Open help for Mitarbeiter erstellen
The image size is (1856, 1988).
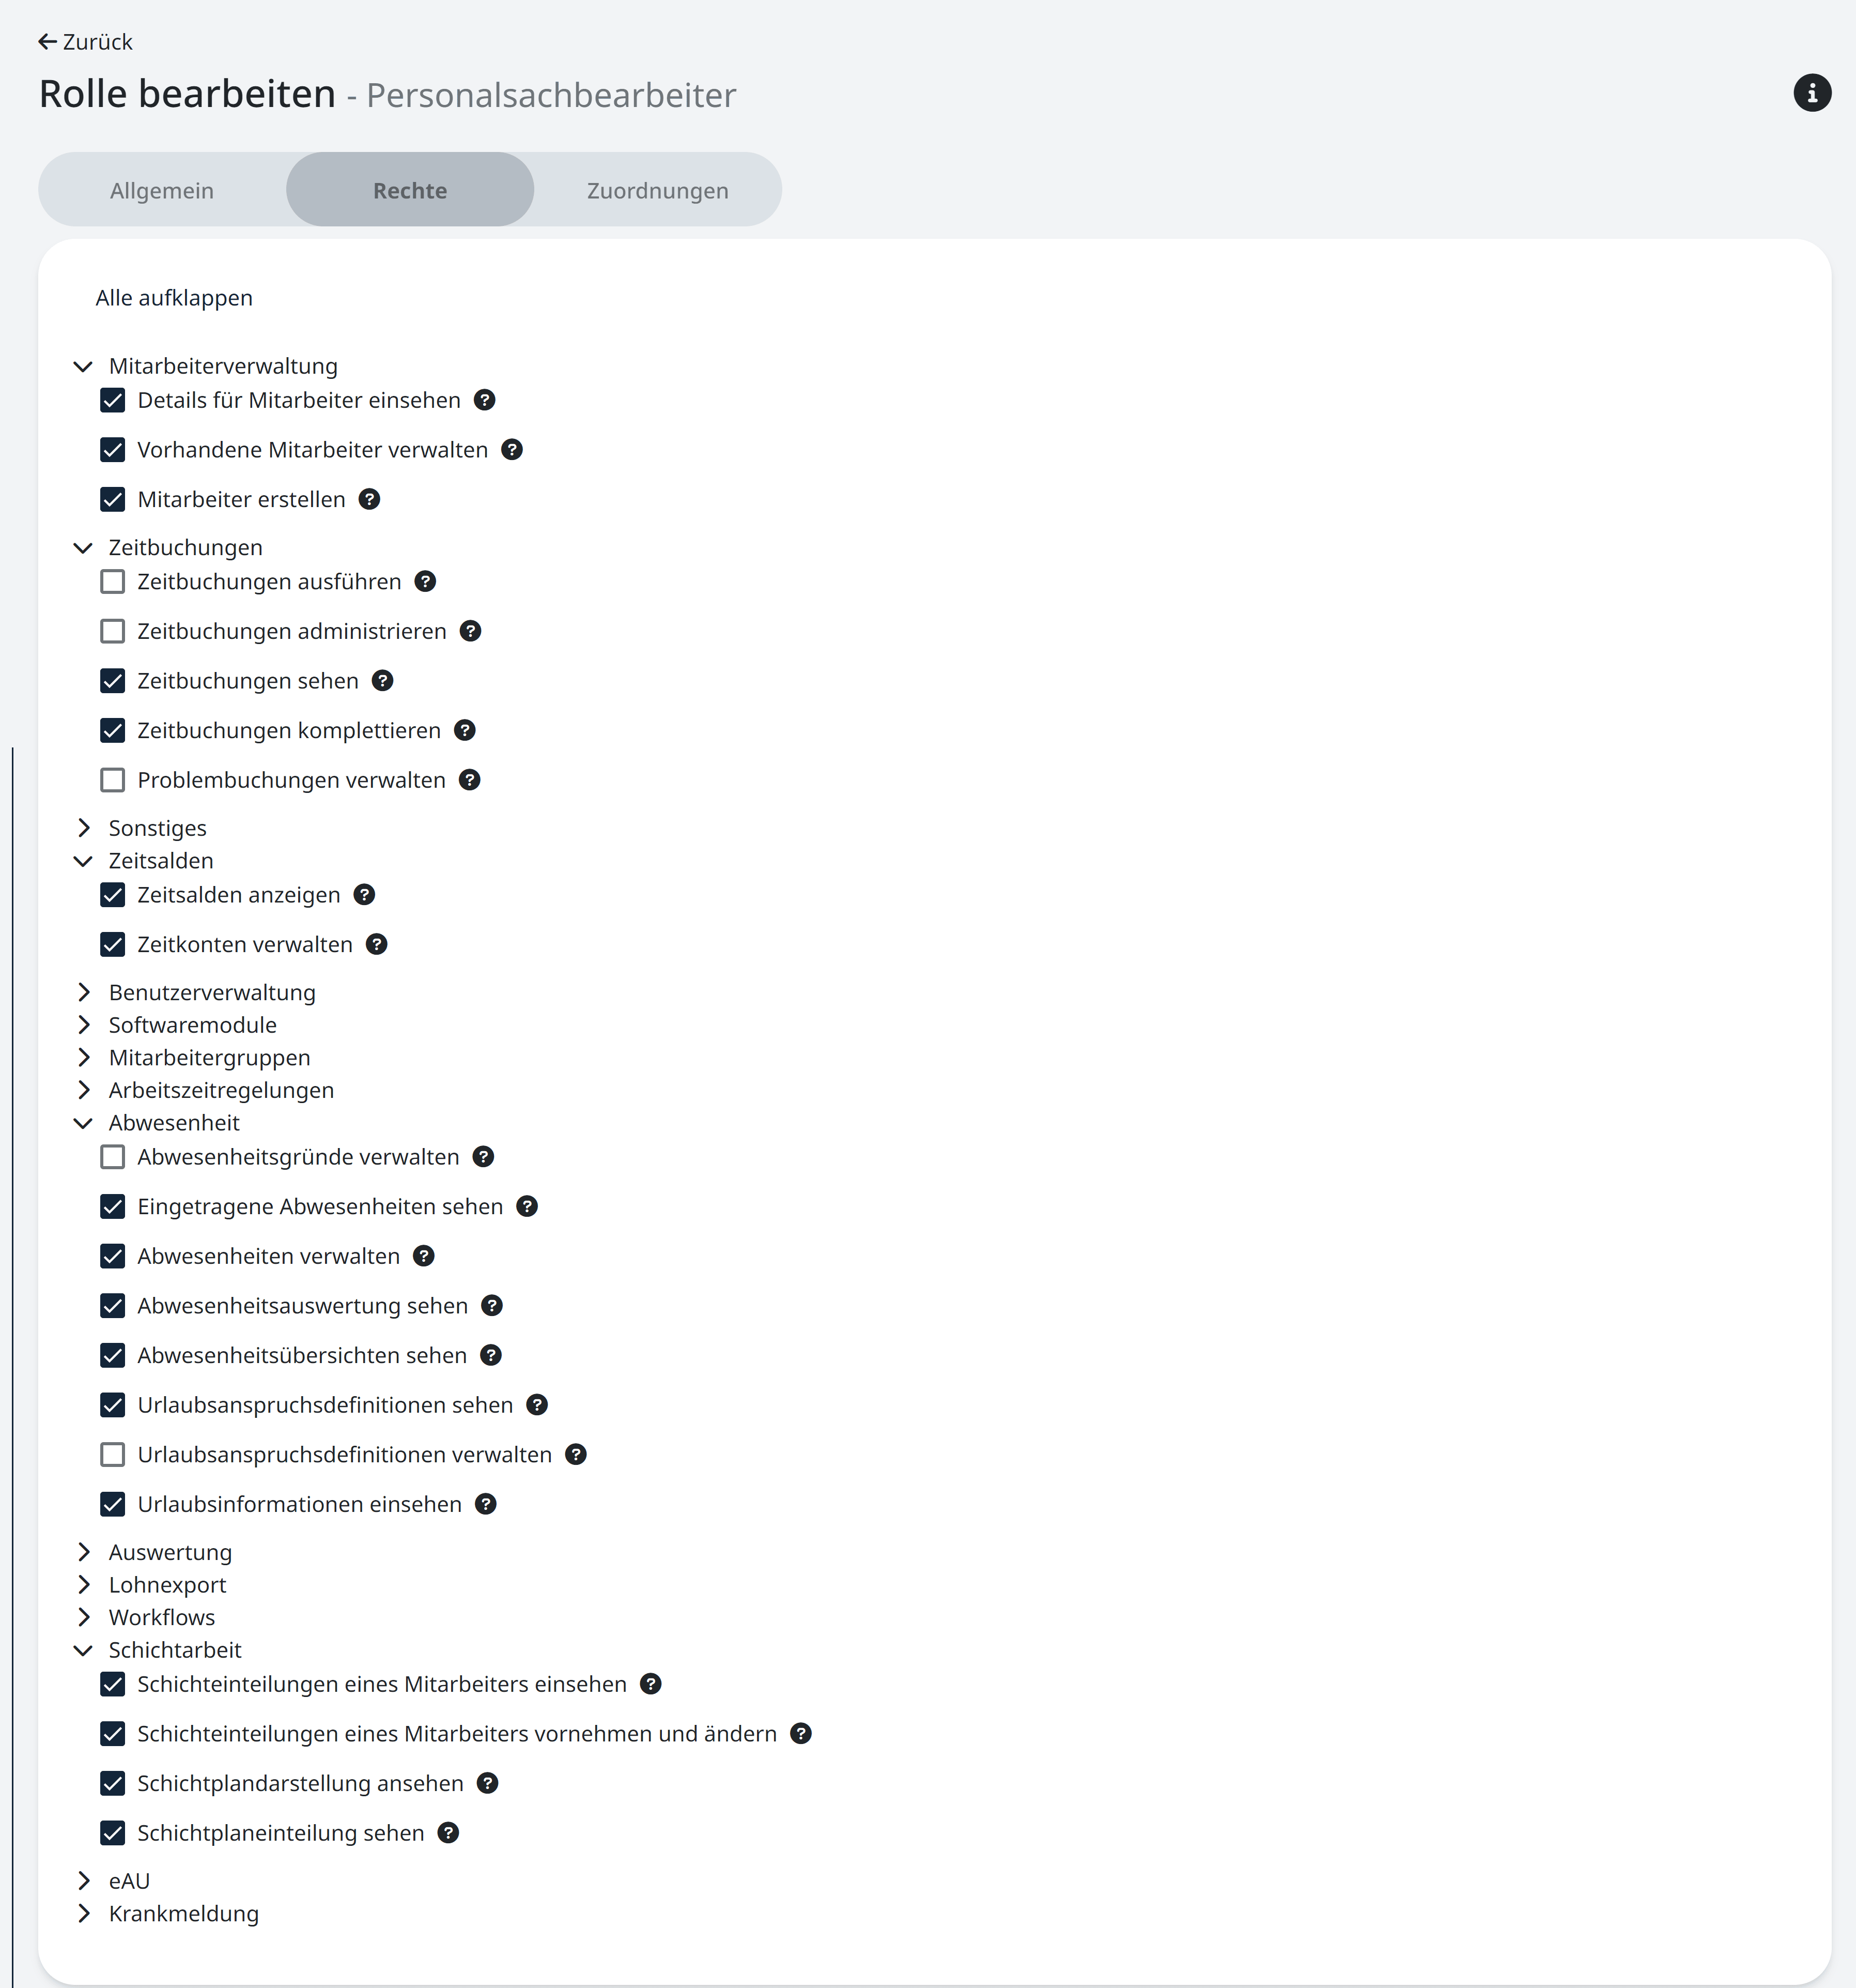coord(370,499)
